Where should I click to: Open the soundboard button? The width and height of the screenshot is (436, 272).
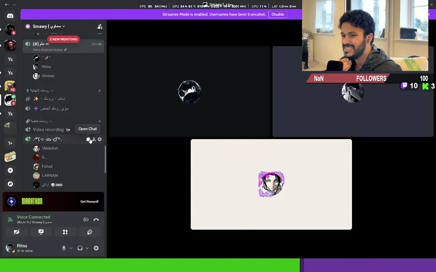[x=90, y=232]
